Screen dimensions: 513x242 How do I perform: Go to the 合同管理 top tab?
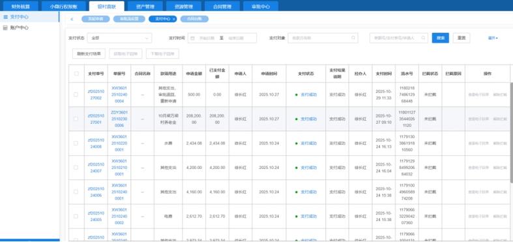[222, 7]
